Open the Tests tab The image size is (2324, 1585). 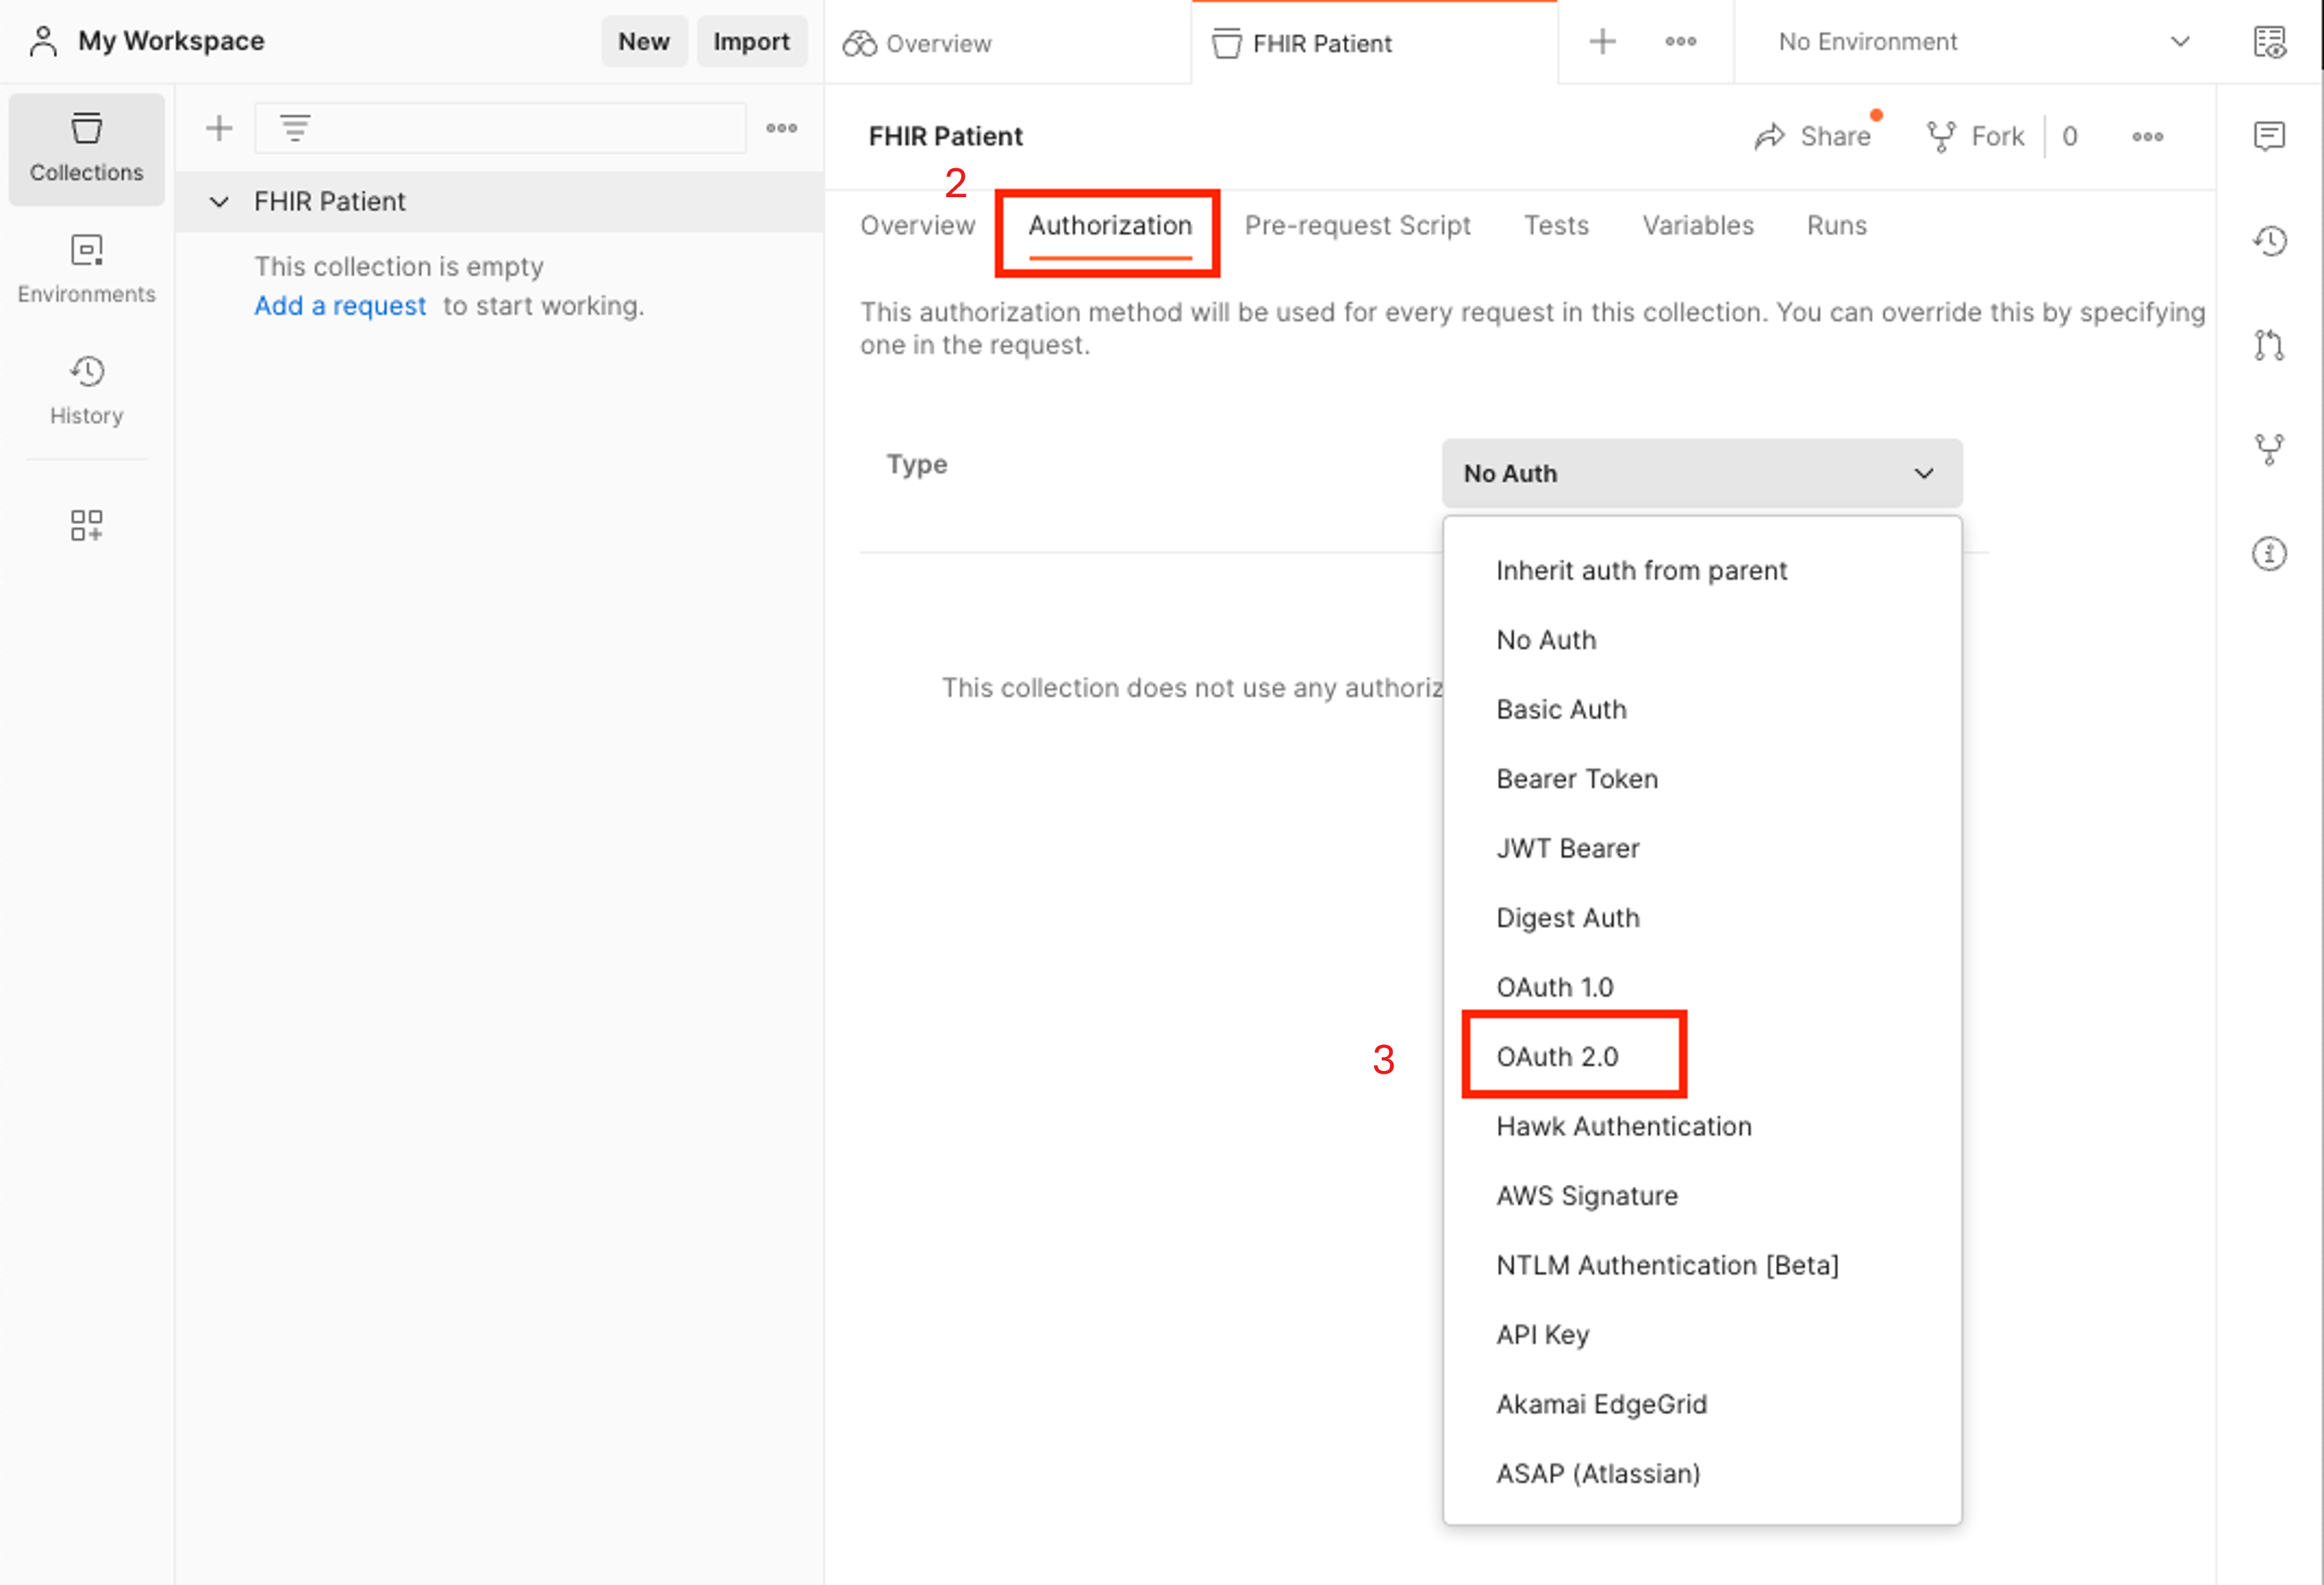[1556, 226]
